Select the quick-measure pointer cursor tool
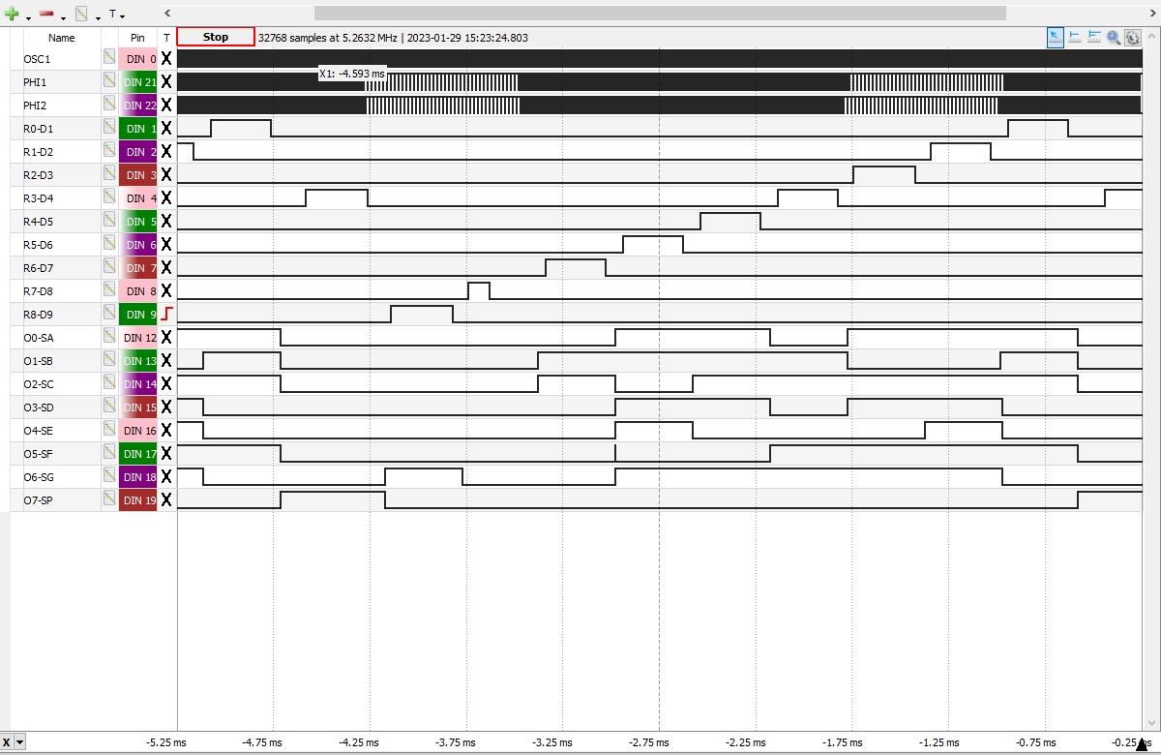This screenshot has width=1161, height=755. pos(1055,37)
